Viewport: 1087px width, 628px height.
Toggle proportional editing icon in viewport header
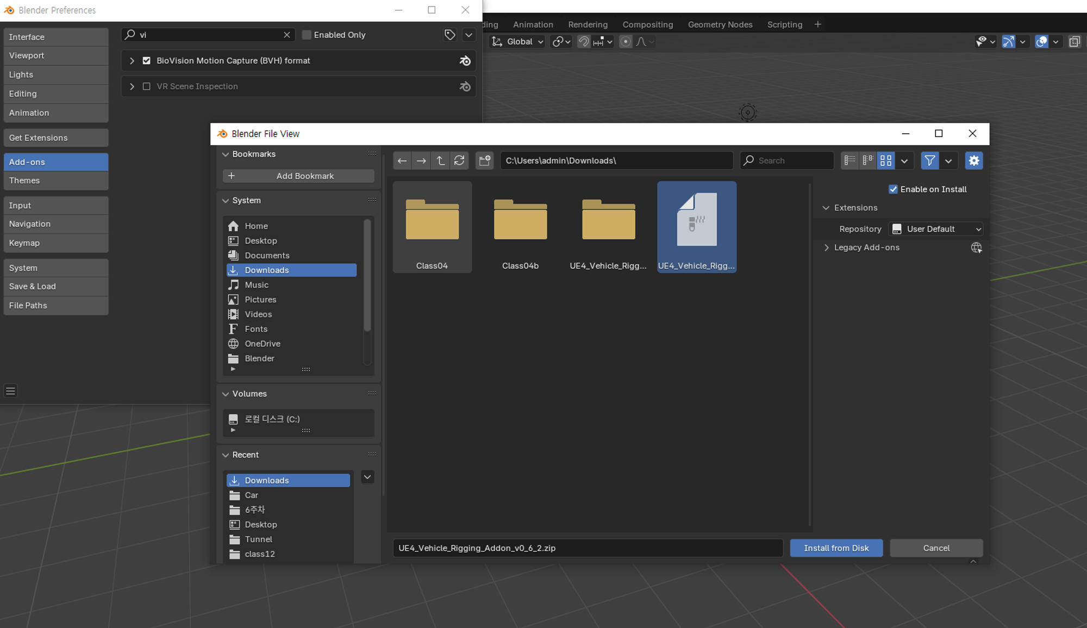click(626, 41)
